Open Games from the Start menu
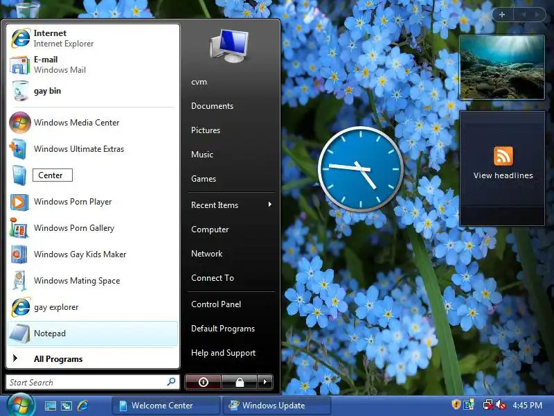 click(x=204, y=179)
